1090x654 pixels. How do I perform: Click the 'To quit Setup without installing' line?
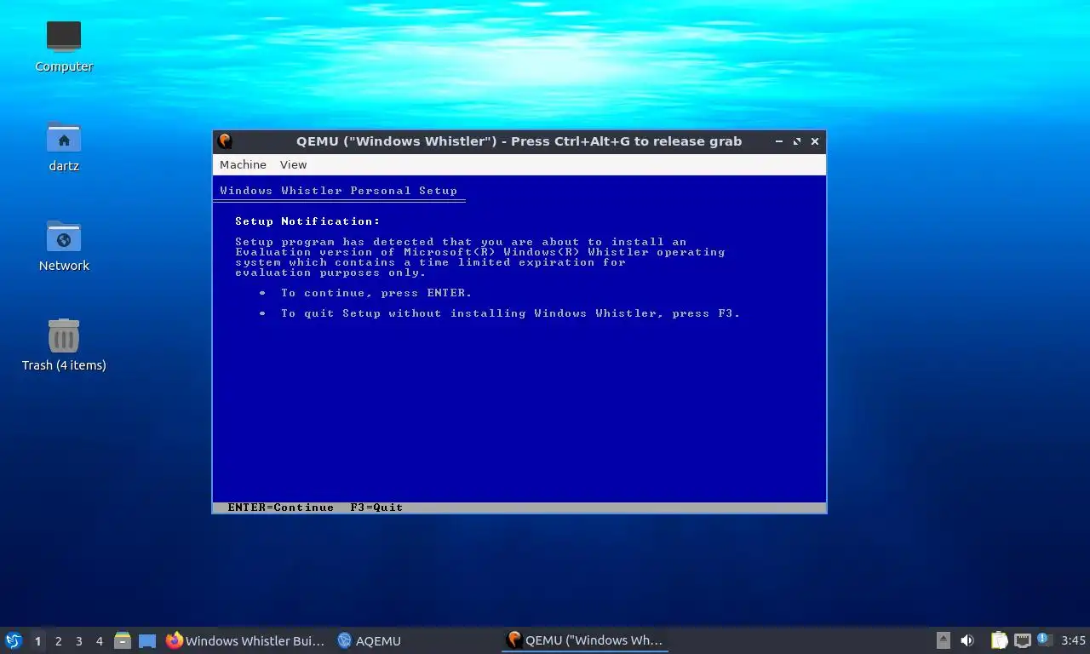tap(510, 313)
